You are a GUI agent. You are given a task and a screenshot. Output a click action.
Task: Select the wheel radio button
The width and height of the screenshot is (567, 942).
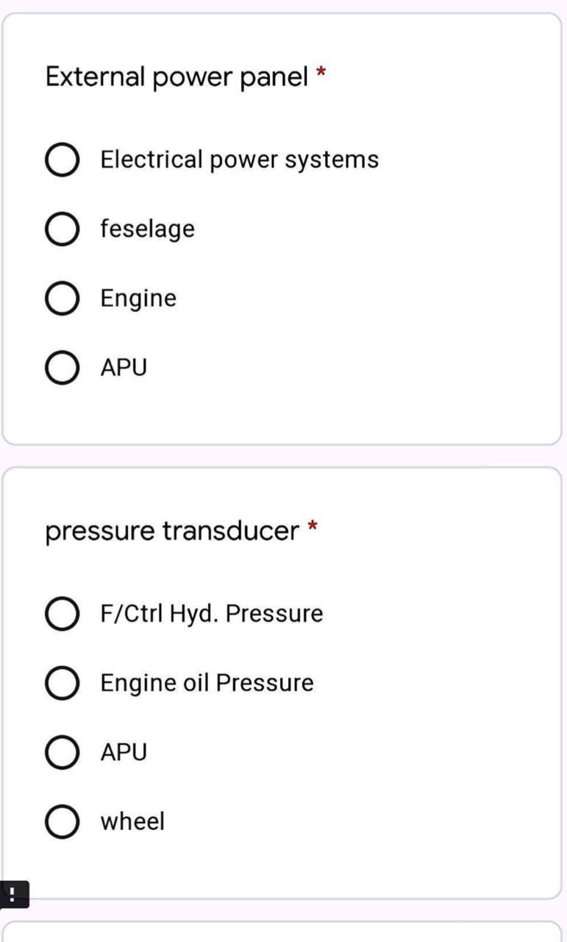63,821
